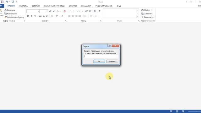The image size is (201, 113).
Task: Open the Стили pane launcher
Action: [139, 21]
